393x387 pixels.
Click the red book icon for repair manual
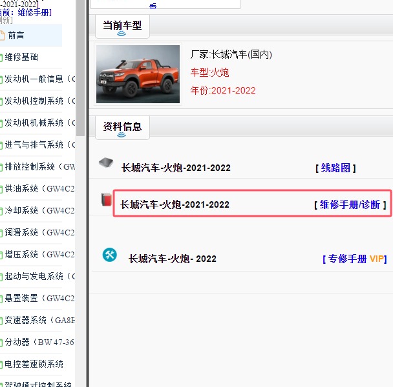click(107, 200)
